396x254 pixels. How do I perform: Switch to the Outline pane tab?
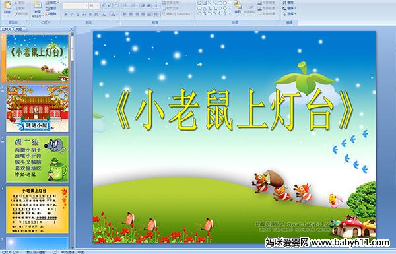point(18,29)
